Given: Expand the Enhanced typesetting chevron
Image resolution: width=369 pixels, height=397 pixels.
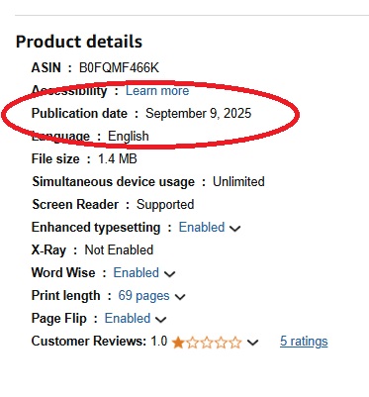Looking at the screenshot, I should (x=234, y=229).
